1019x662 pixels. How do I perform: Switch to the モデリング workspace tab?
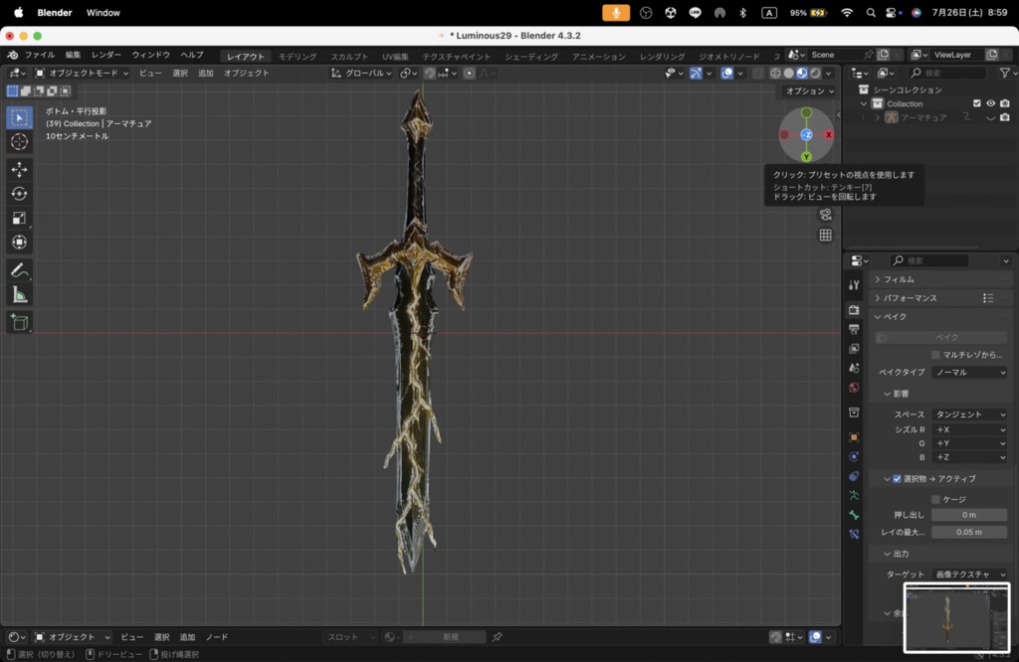[298, 57]
